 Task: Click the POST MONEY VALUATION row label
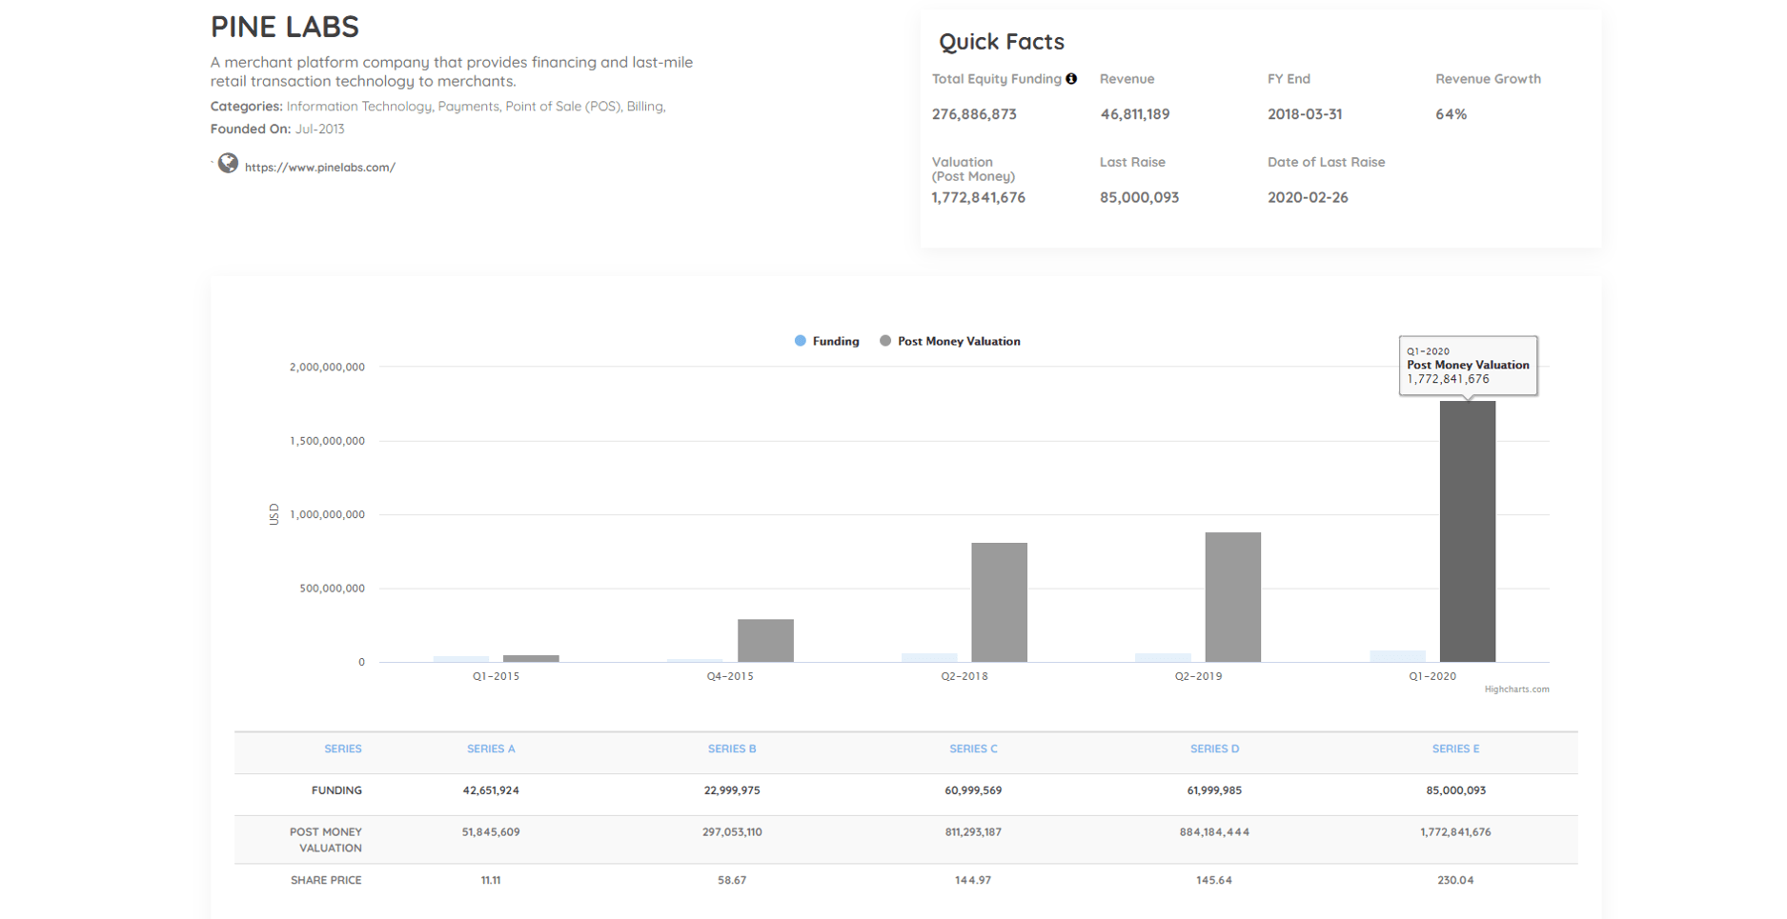click(x=326, y=840)
